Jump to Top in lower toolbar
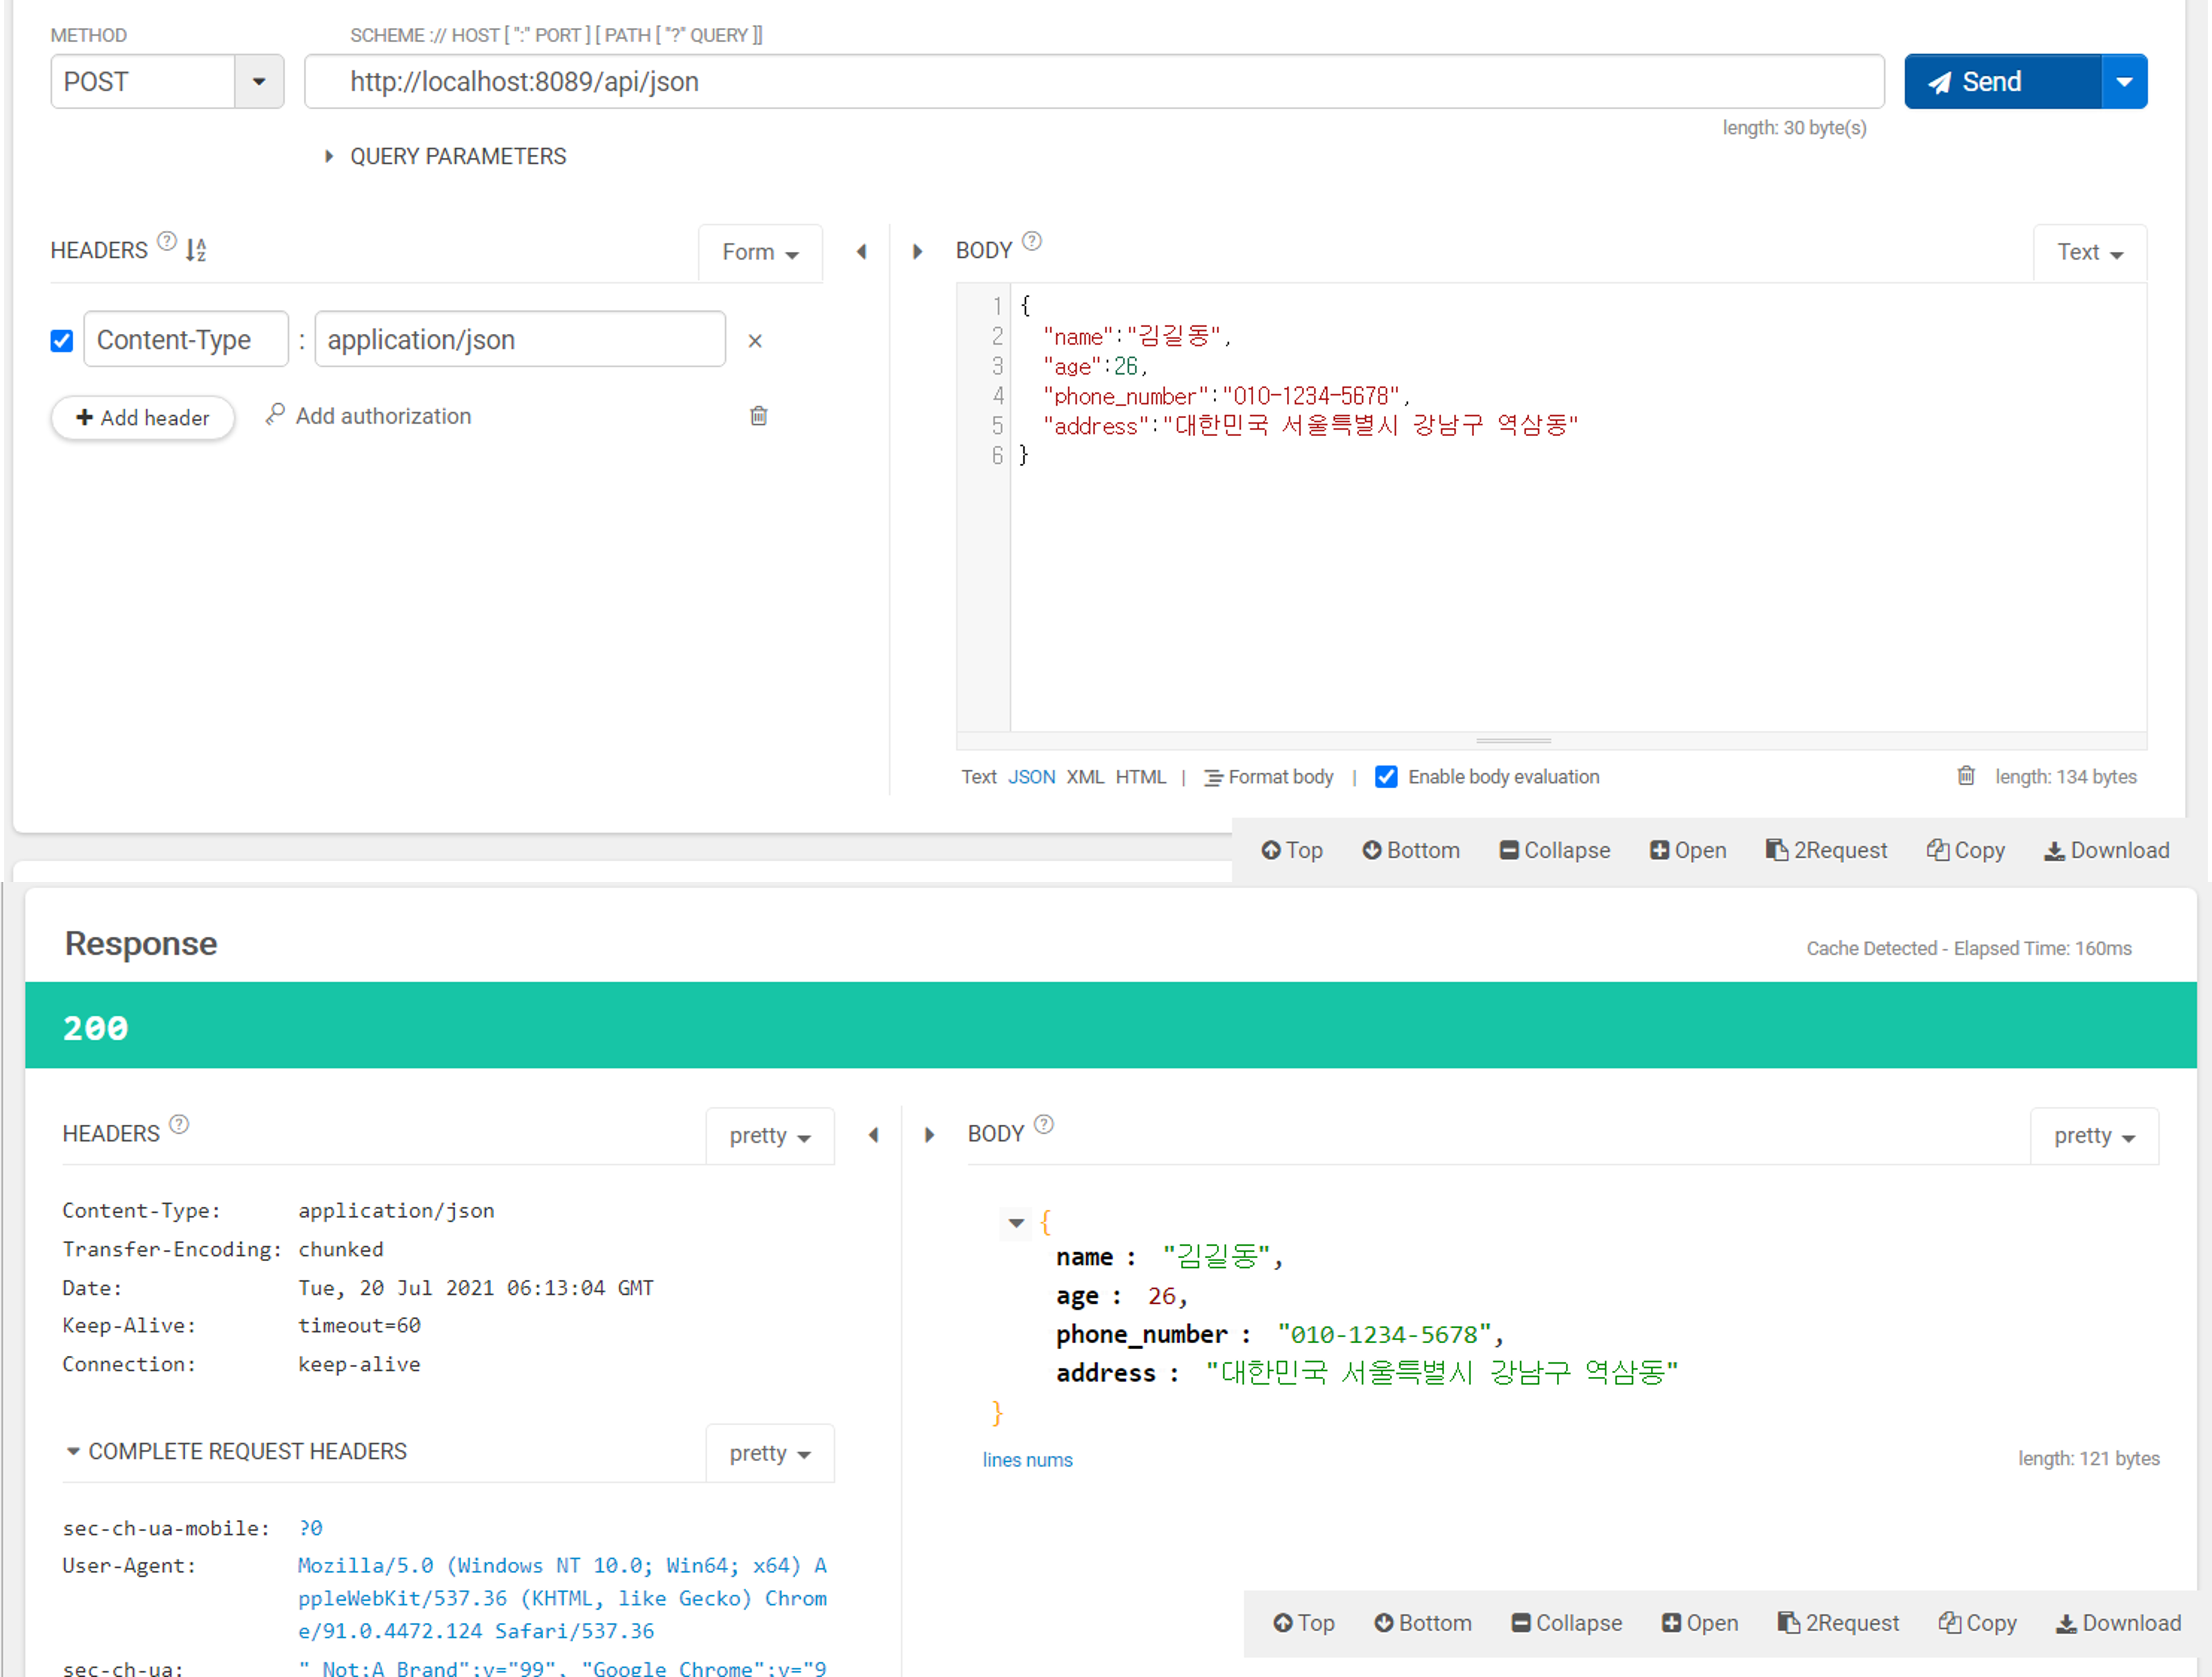This screenshot has height=1677, width=2212. [x=1304, y=1623]
